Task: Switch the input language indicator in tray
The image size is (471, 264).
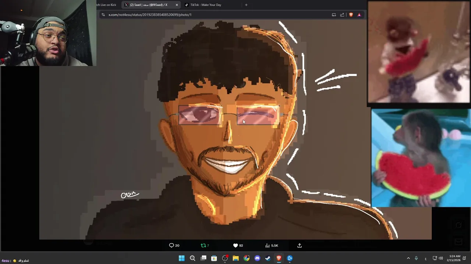Action: (x=426, y=258)
